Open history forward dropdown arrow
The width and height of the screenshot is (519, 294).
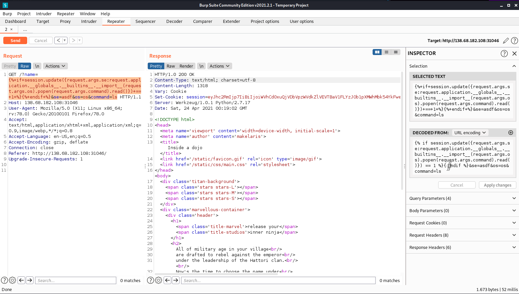80,40
